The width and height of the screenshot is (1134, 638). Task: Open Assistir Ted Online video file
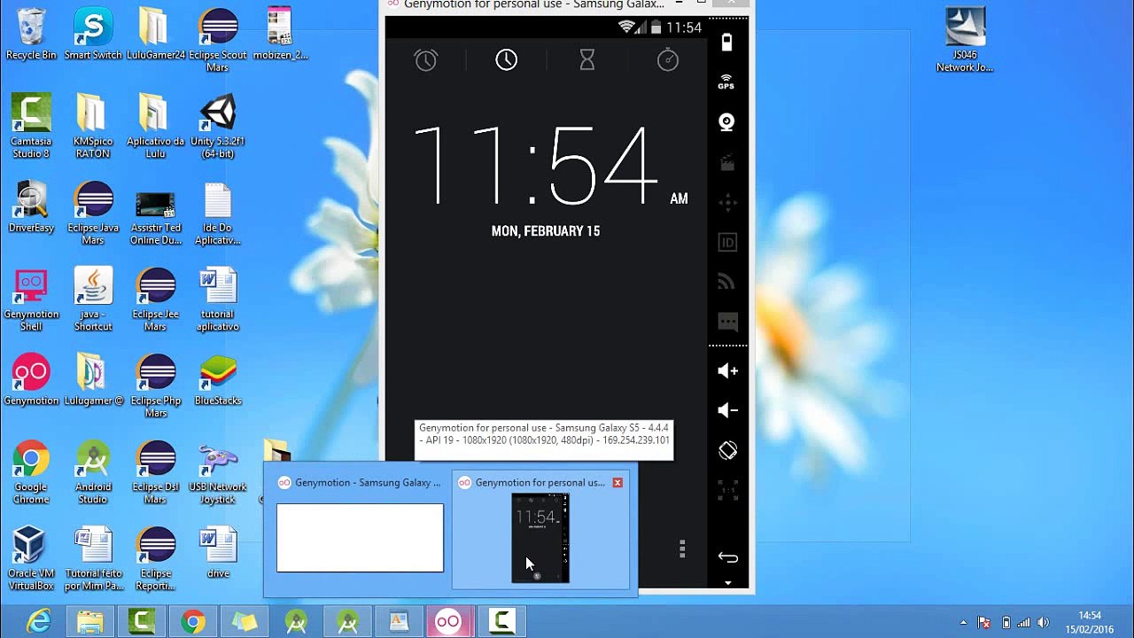[x=155, y=220]
